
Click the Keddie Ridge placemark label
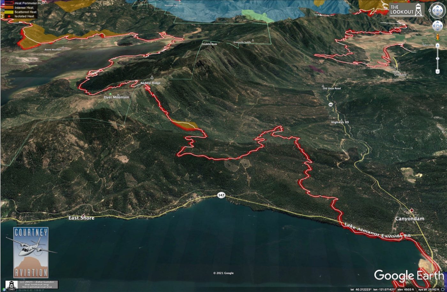[x=150, y=83]
